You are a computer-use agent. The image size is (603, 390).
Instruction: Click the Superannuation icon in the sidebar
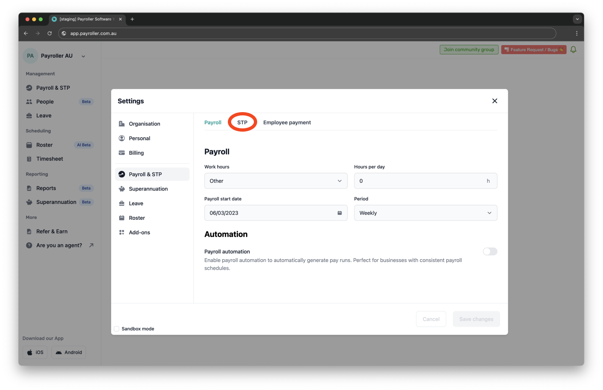[x=29, y=202]
